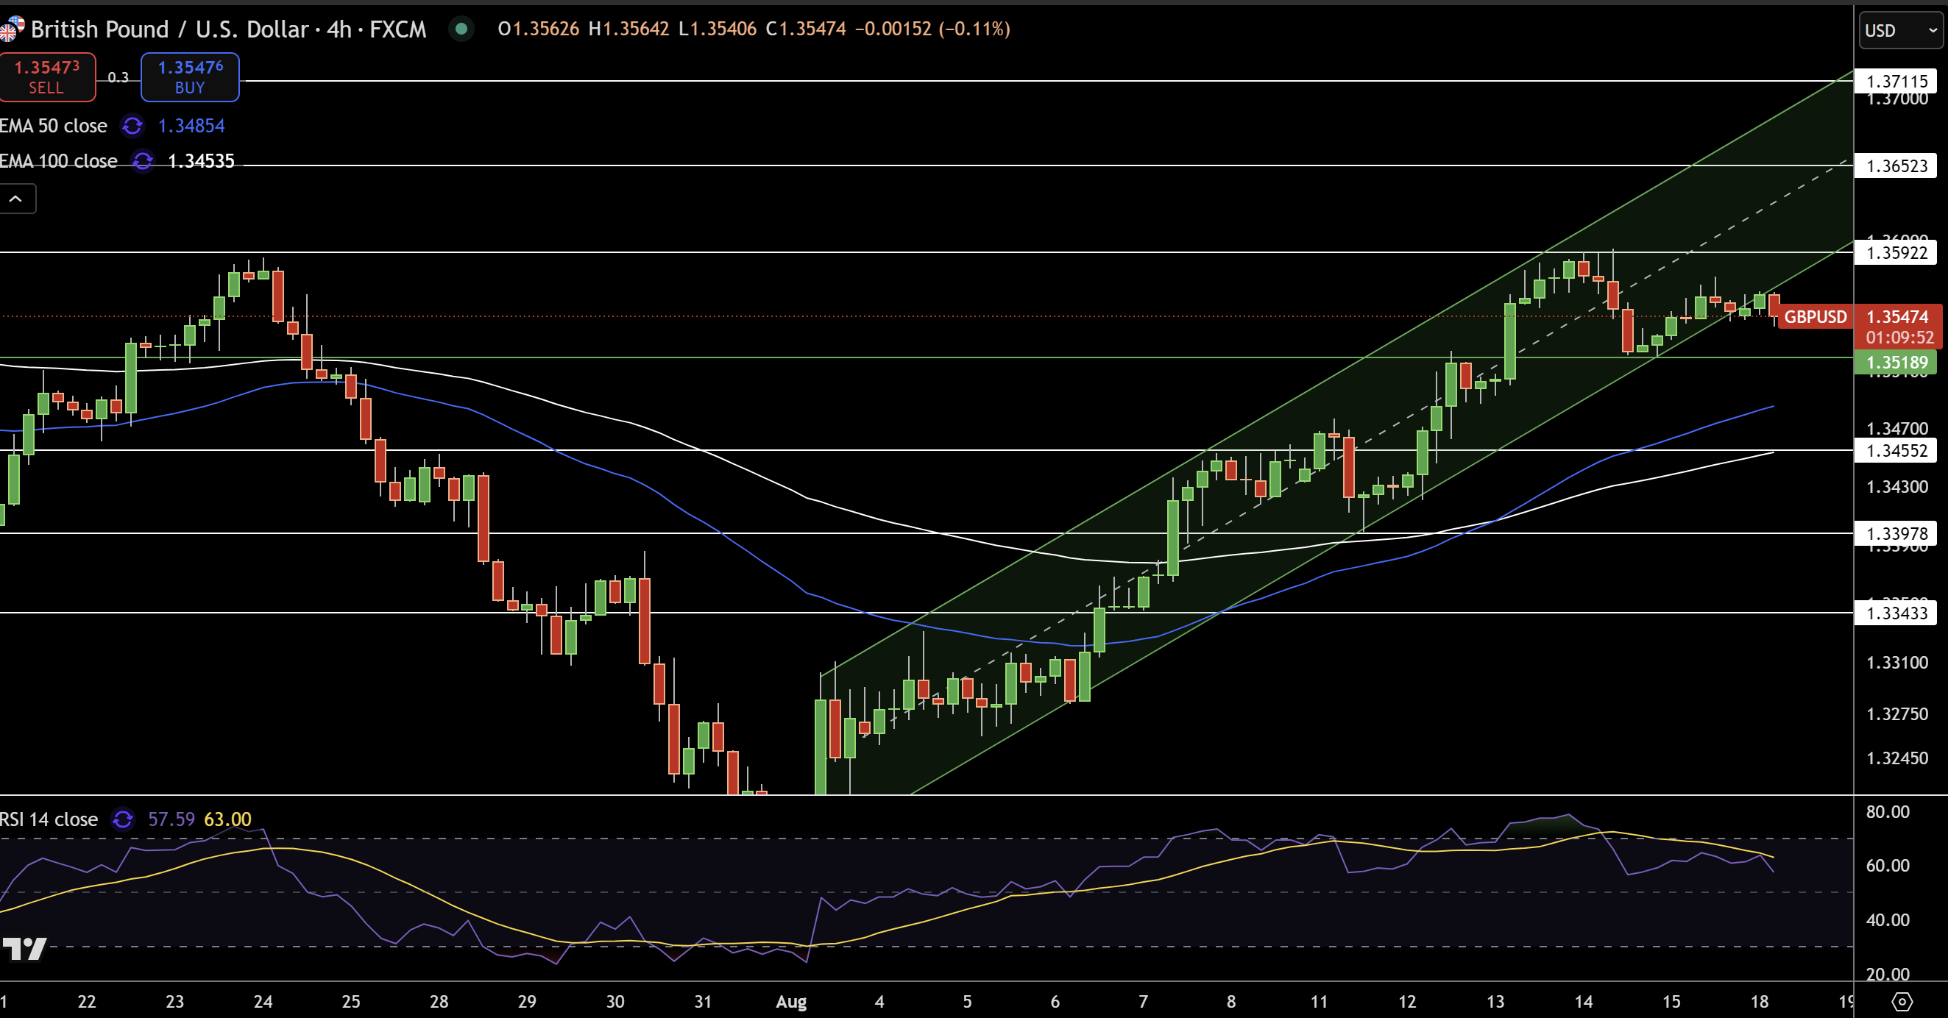This screenshot has height=1018, width=1948.
Task: Click the 60.00 RSI scale label
Action: (1888, 865)
